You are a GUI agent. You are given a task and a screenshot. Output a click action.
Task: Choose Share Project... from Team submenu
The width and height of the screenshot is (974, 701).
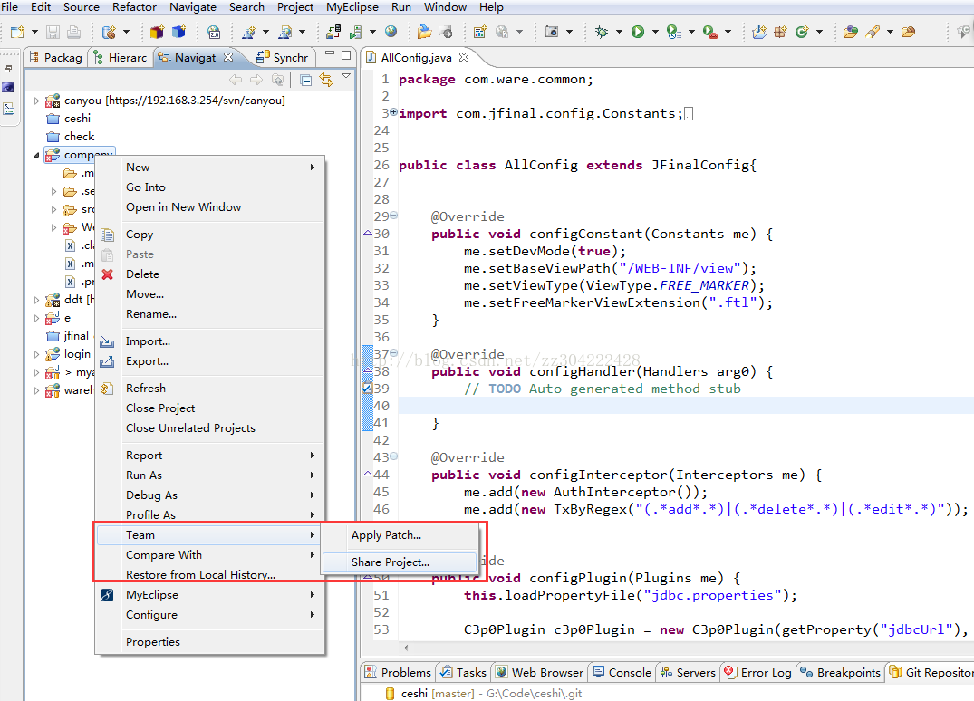[400, 562]
